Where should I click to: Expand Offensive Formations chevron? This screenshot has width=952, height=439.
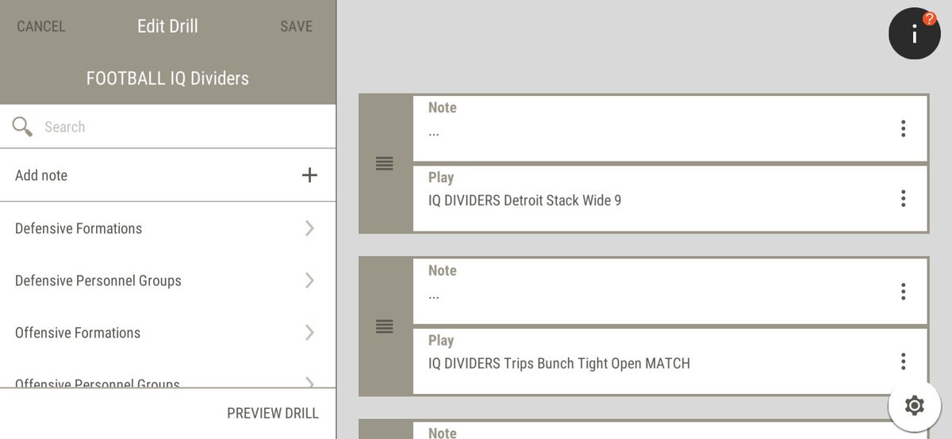[309, 333]
